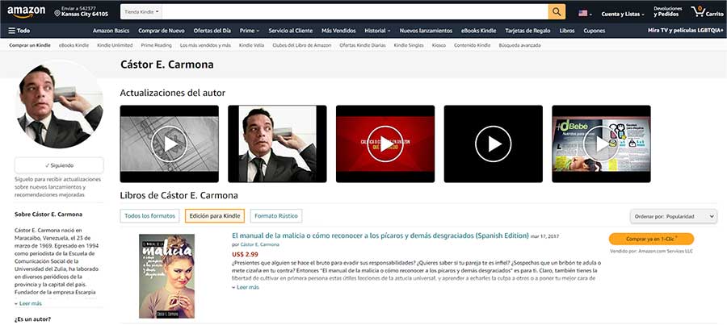Click the Cástor E. Carmona author byline link
Screen dimensions: 727x325
coord(259,244)
